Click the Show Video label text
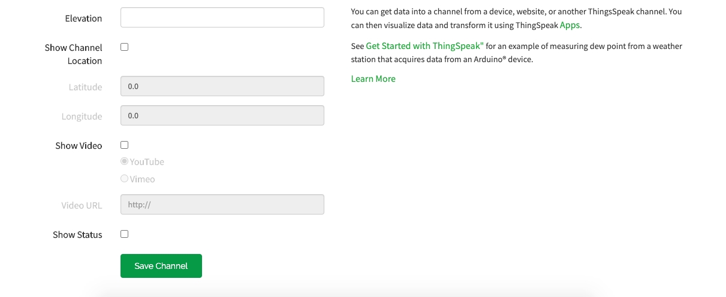The height and width of the screenshot is (297, 726). click(x=79, y=146)
